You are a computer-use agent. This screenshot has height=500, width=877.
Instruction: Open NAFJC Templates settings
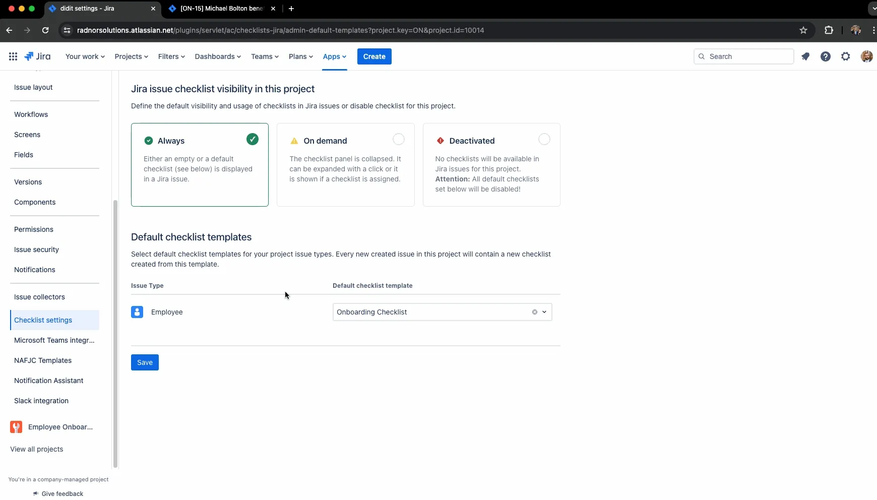coord(43,360)
